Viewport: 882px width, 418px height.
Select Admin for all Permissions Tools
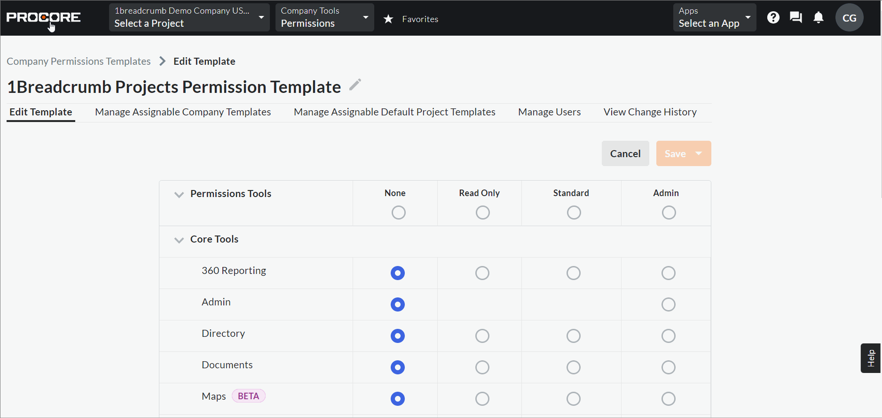[669, 213]
